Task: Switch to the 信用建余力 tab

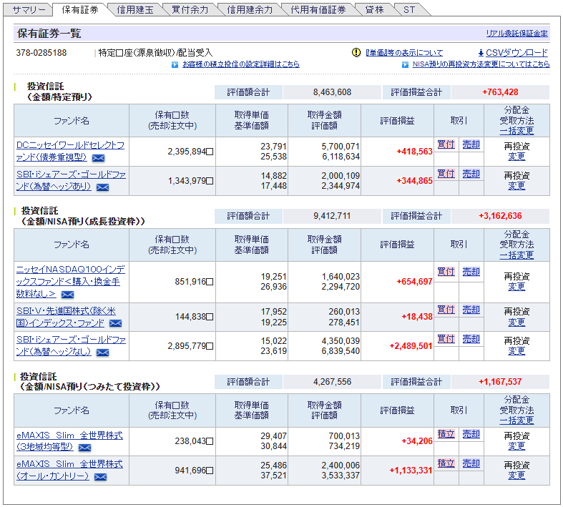Action: click(250, 10)
